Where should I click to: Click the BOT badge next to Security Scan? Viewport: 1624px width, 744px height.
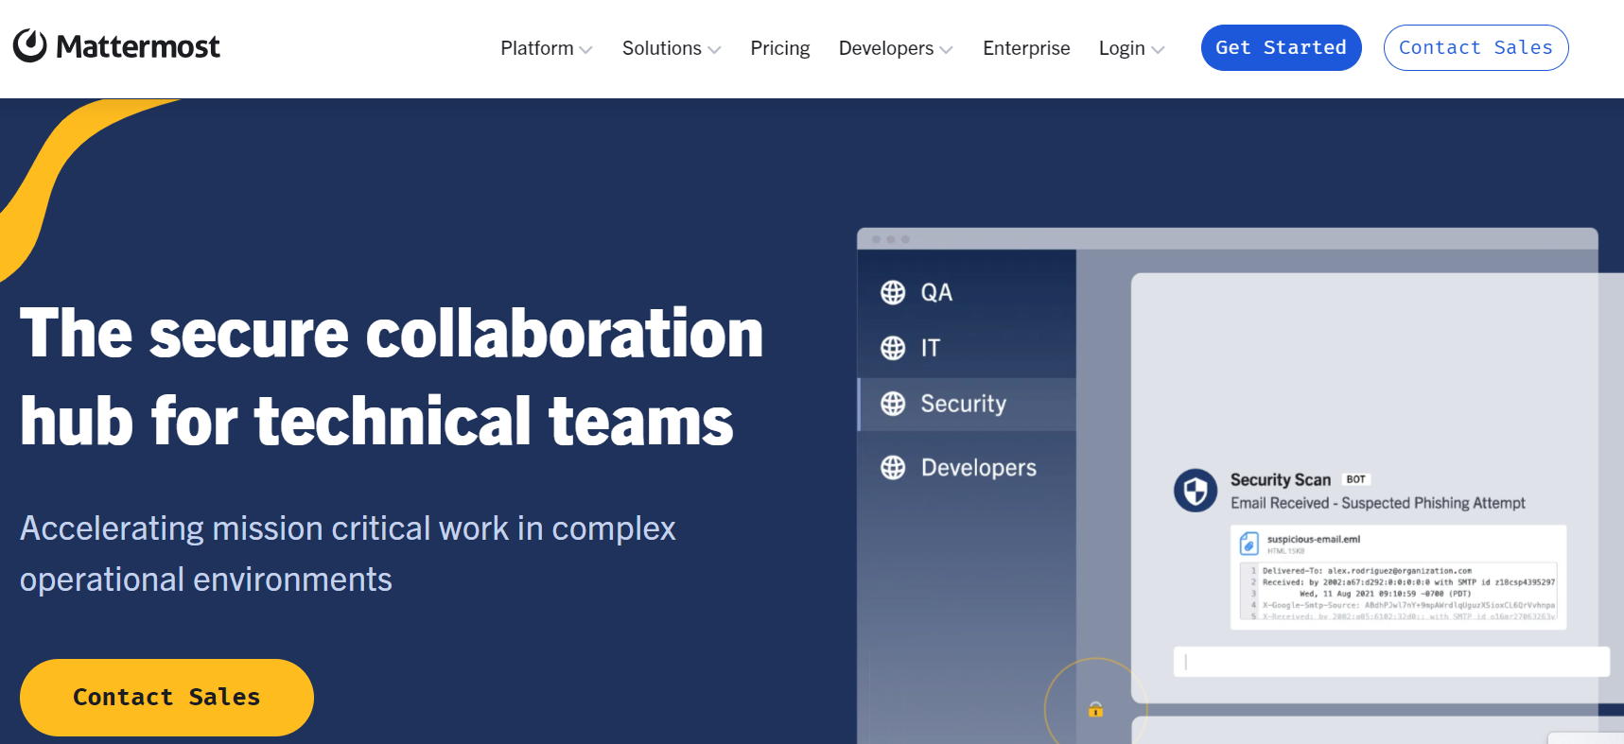point(1355,479)
